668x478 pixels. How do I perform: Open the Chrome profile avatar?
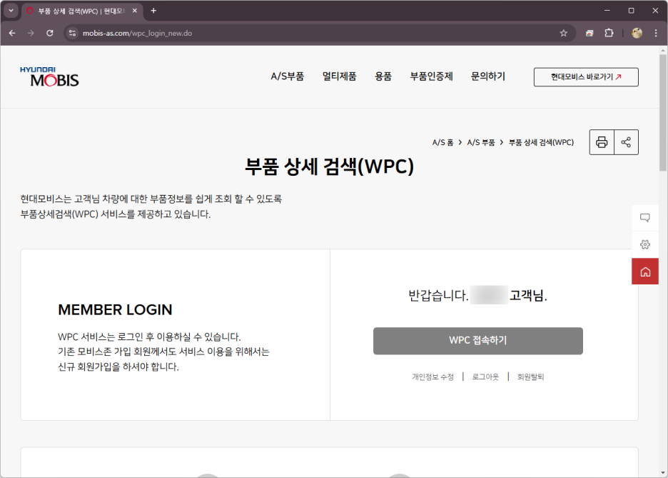637,34
